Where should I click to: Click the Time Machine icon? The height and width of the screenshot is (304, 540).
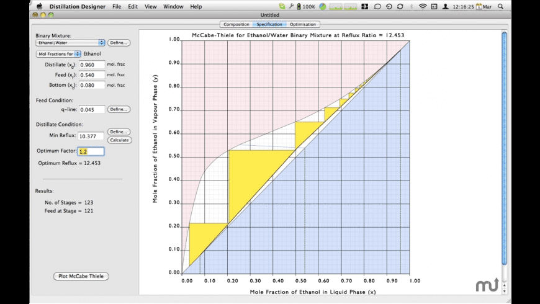(x=389, y=7)
